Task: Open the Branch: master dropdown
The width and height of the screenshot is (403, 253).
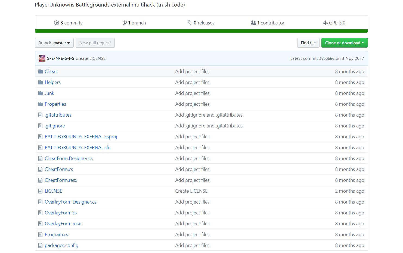Action: (x=54, y=43)
